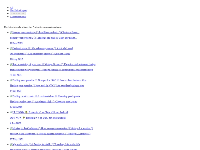The image size is (200, 150).
Task: Open OUT NOW Poolsuite V3 text title link
Action: tap(38, 118)
